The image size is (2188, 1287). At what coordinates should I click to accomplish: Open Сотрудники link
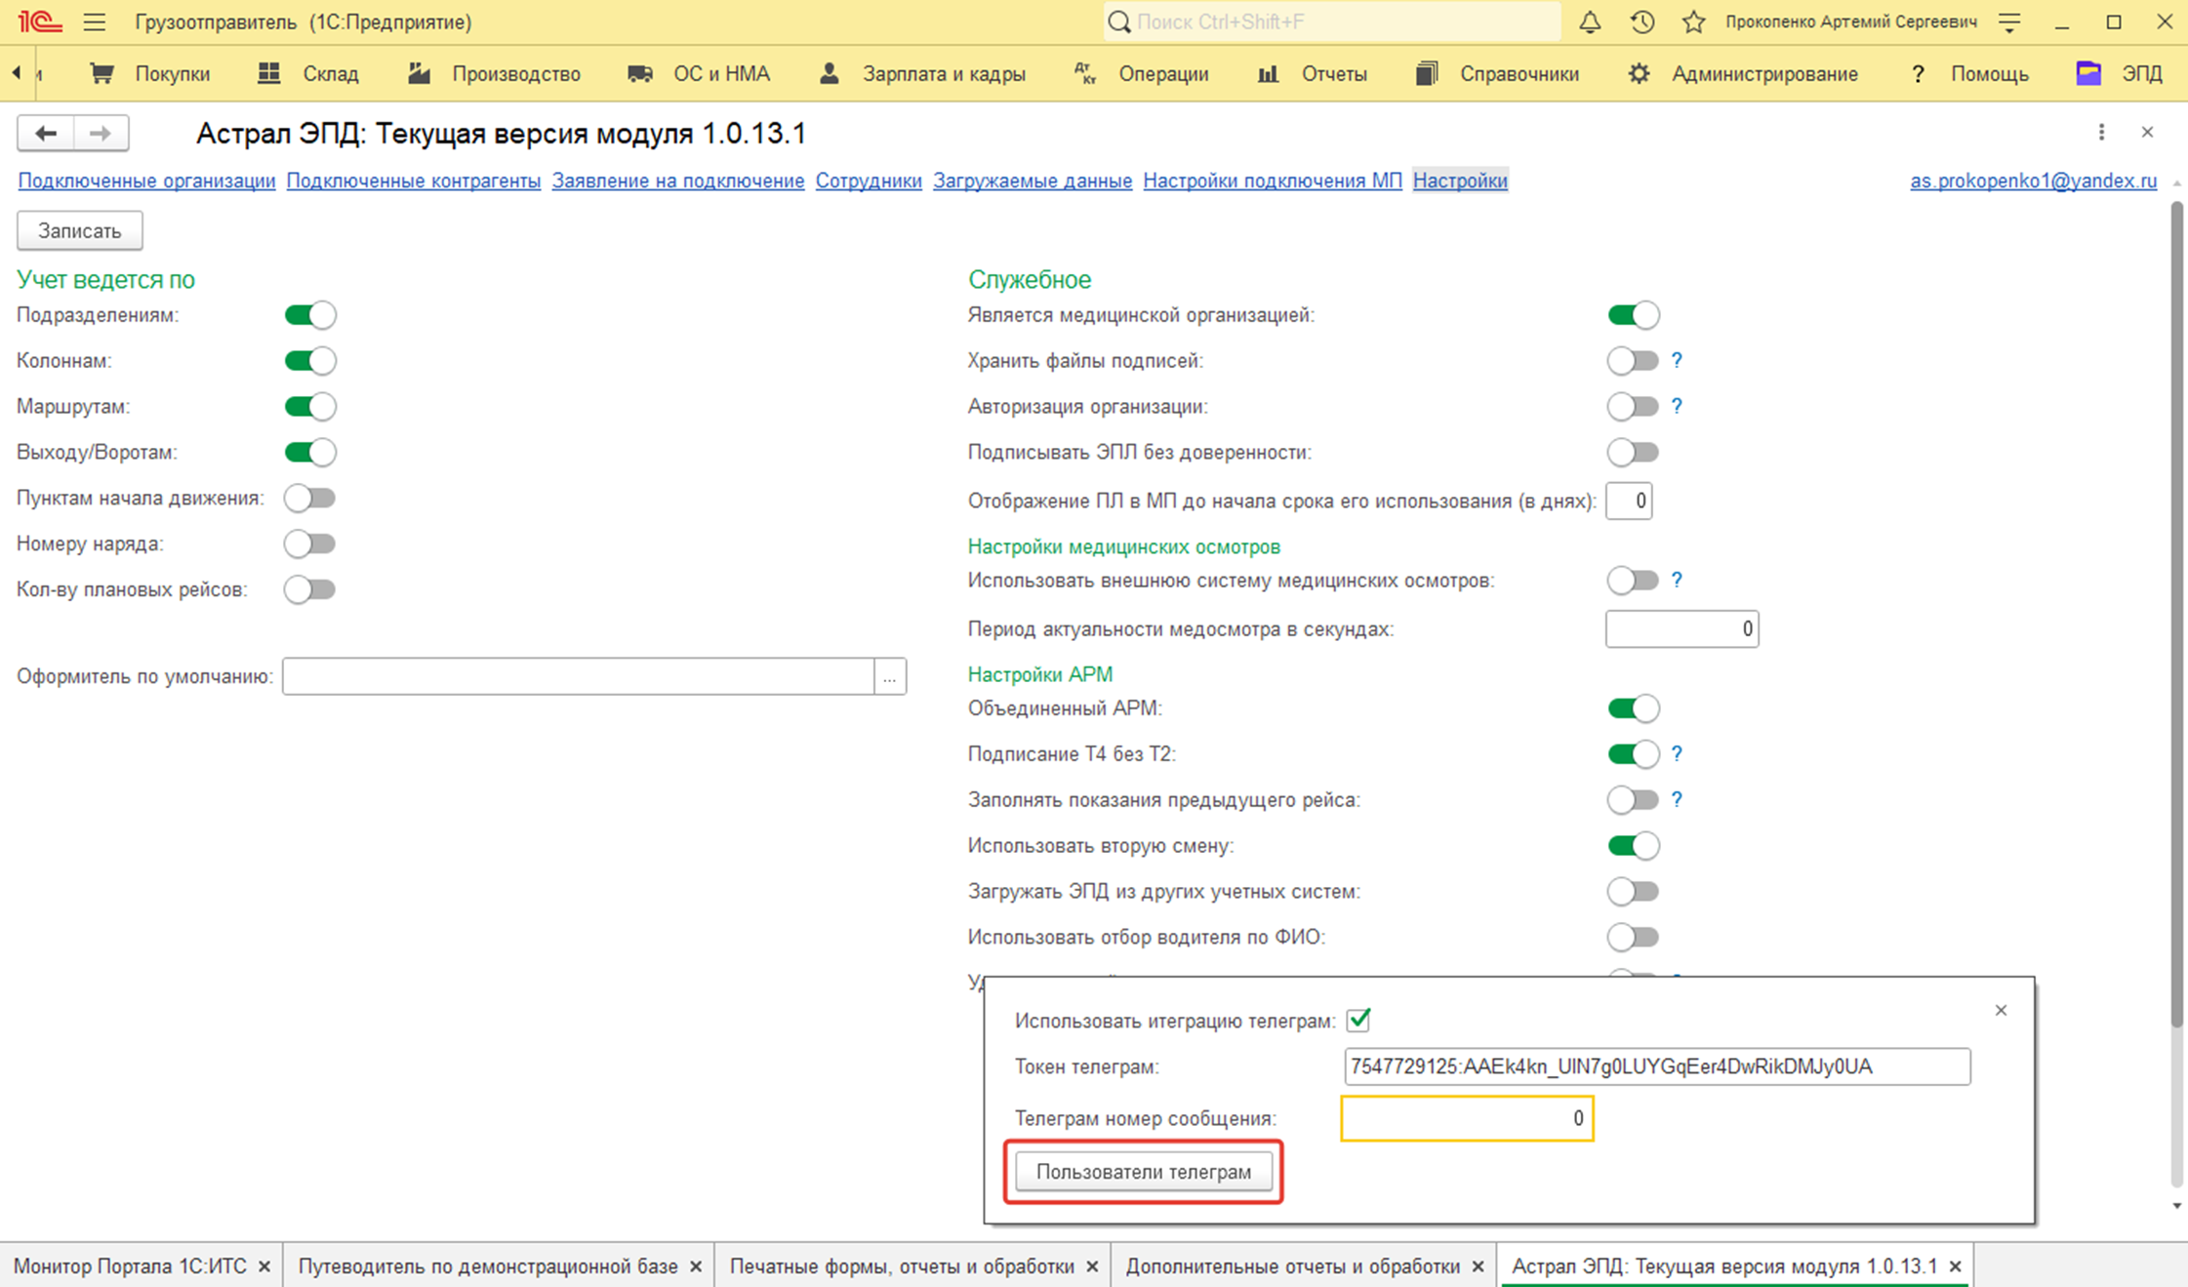869,181
